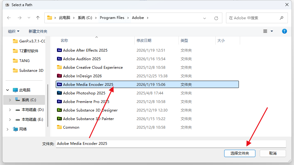Select 本地磁盘 (E:) in sidebar
This screenshot has height=165, width=294.
[x=29, y=119]
